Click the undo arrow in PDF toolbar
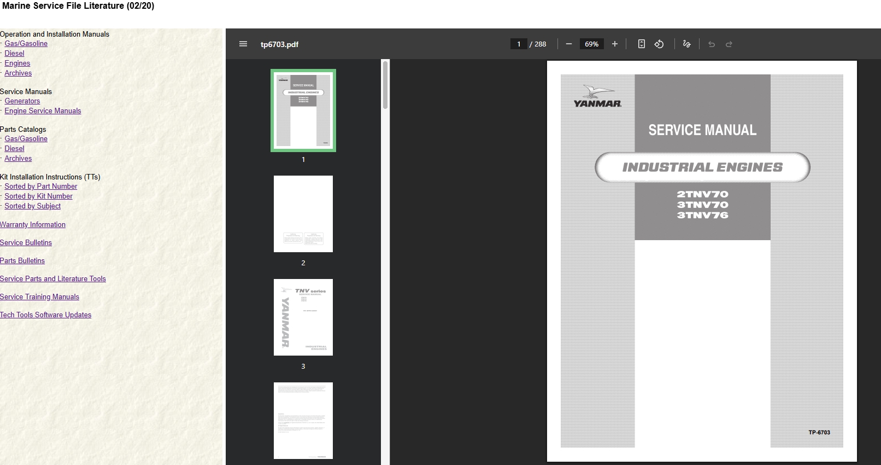Screen dimensions: 881x465 [712, 44]
